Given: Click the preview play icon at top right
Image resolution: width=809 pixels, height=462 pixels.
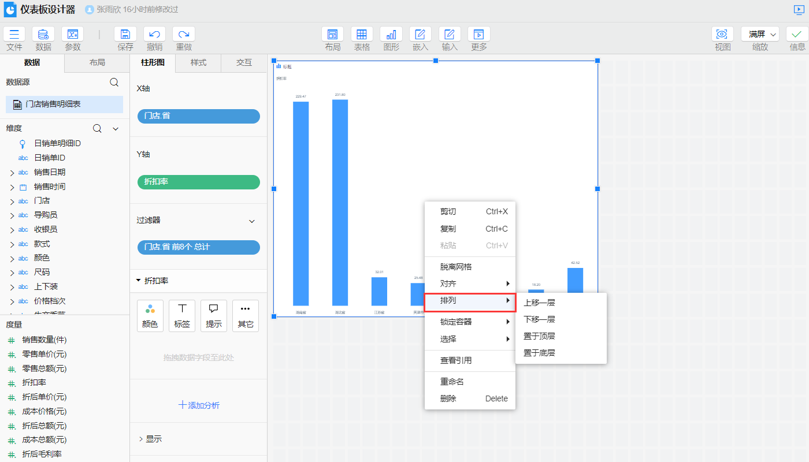Looking at the screenshot, I should (x=799, y=10).
